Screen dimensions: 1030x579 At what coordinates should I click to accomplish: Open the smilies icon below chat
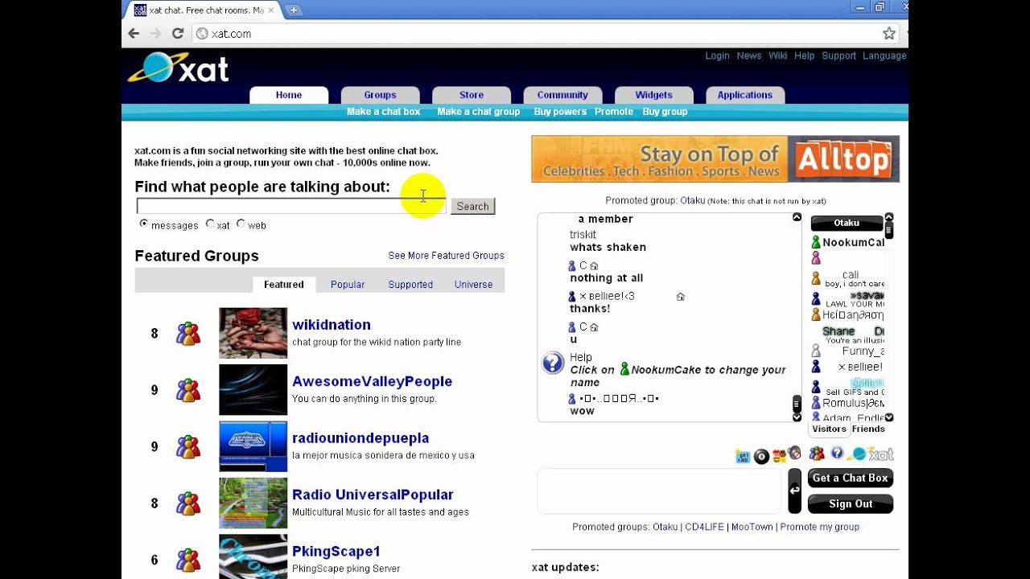point(779,456)
